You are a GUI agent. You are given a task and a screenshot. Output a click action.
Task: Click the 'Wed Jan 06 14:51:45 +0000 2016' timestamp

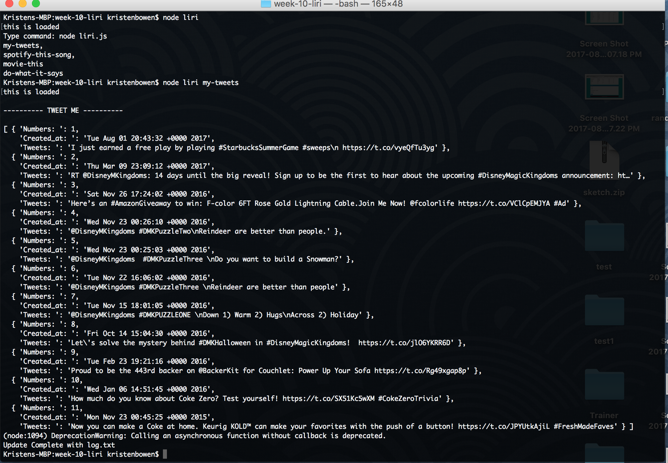pos(147,389)
